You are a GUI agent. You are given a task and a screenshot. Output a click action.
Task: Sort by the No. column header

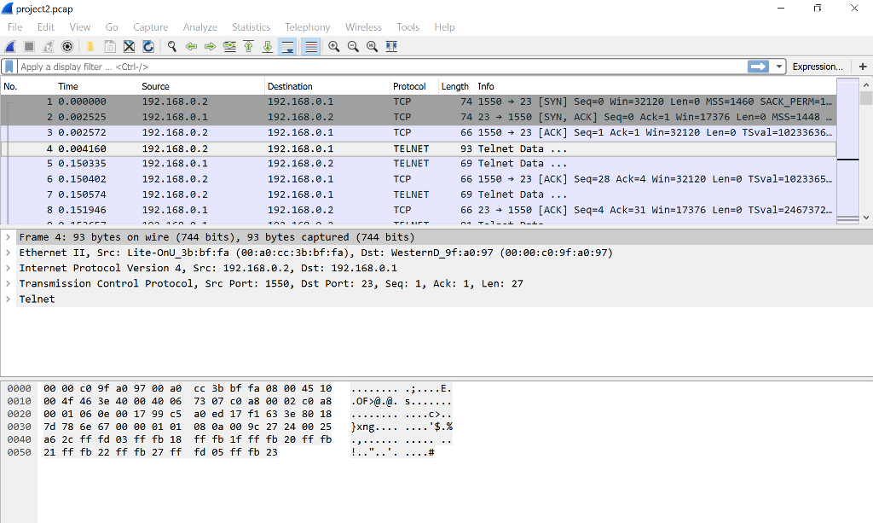click(28, 86)
